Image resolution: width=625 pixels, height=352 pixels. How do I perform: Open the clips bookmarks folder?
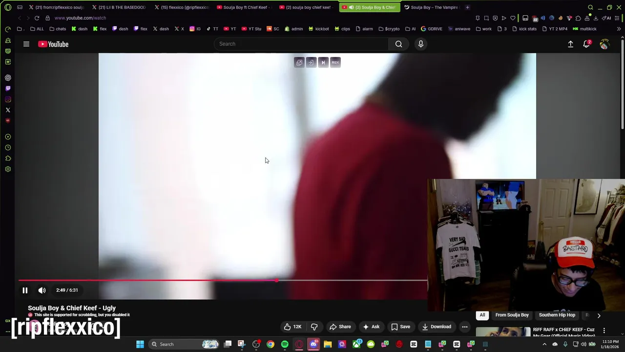pos(342,29)
